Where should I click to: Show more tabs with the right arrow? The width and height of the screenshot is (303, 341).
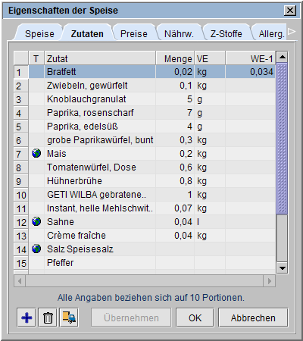292,32
